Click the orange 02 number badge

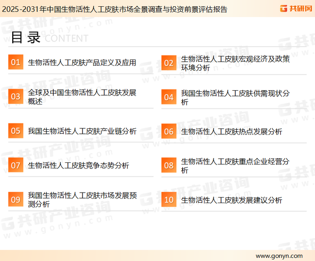click(x=169, y=63)
